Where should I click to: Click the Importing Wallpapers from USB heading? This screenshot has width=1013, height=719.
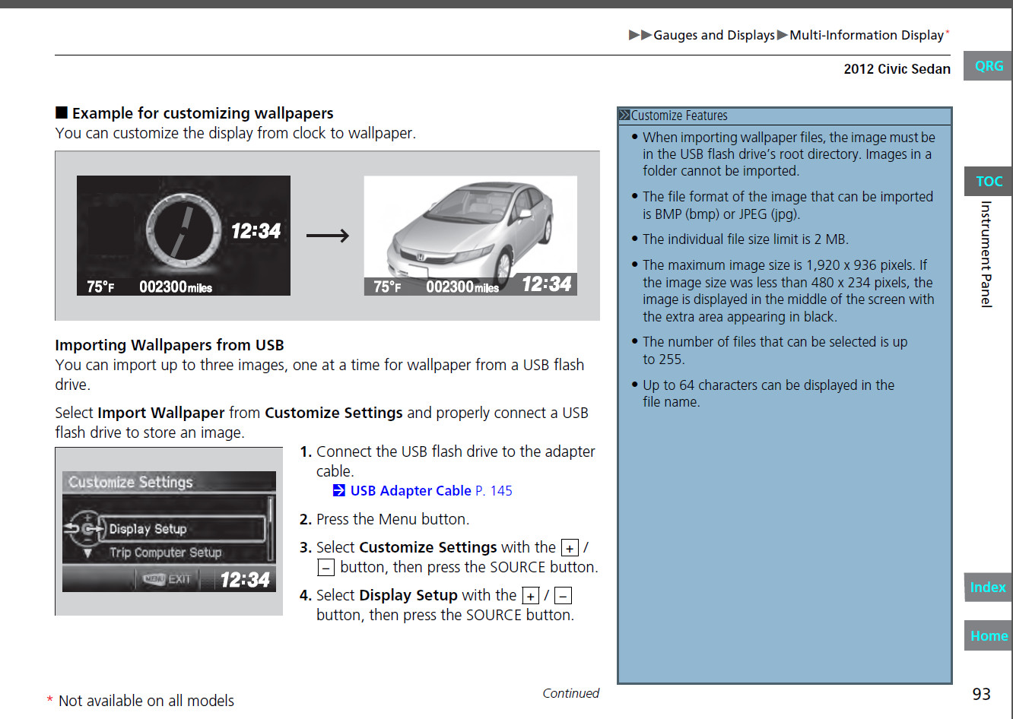170,345
